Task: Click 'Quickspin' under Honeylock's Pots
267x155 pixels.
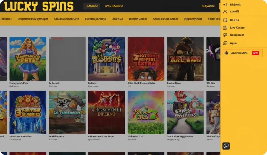Action: pos(14,86)
